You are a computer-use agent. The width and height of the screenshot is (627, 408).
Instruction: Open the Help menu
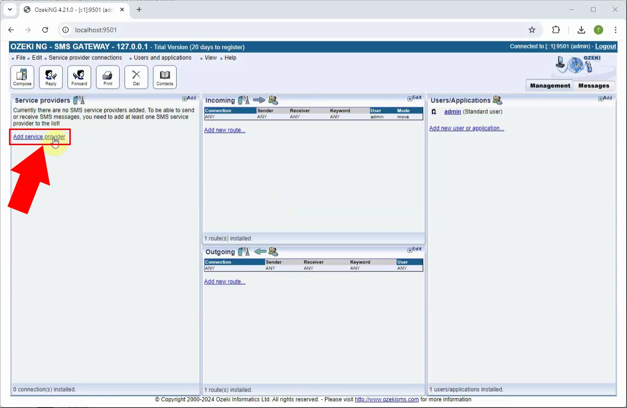pos(230,58)
